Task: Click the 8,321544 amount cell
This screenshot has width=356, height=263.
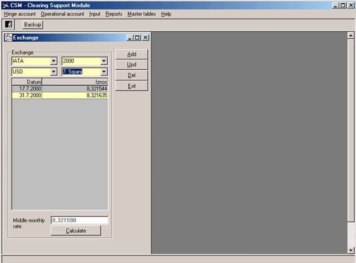Action: pos(75,89)
